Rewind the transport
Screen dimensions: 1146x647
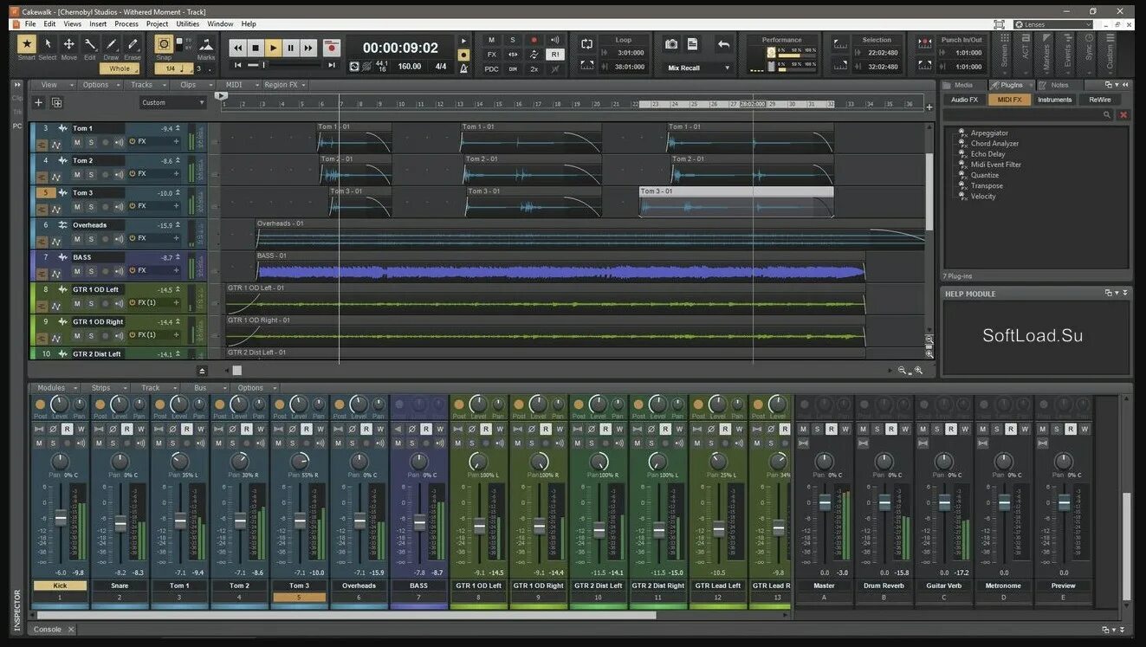[x=237, y=49]
